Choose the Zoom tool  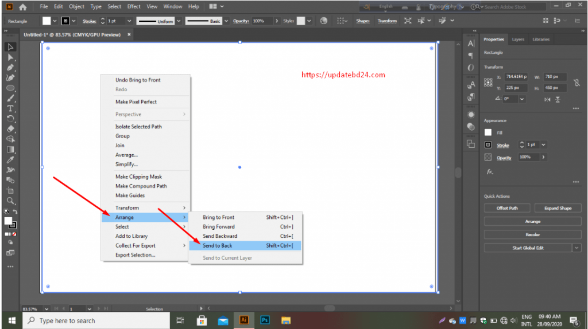pos(10,201)
